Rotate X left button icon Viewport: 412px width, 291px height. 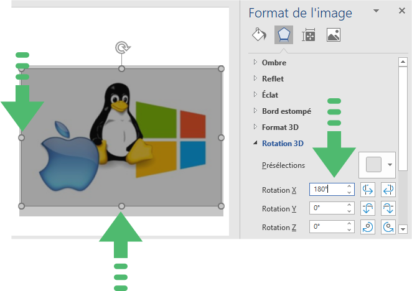point(368,190)
